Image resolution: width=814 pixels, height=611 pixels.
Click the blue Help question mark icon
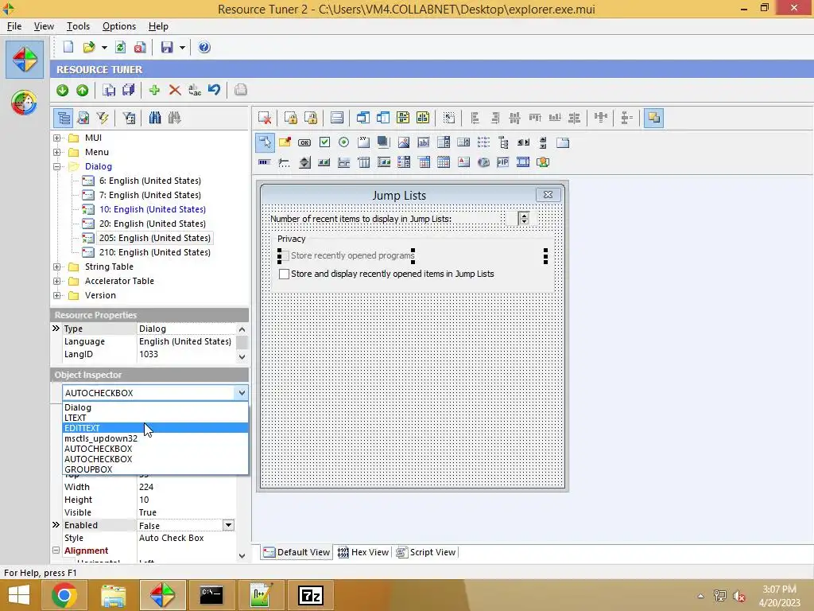(x=204, y=47)
